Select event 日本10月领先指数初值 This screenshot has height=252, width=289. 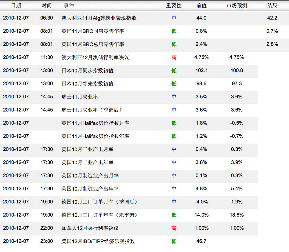pos(87,84)
